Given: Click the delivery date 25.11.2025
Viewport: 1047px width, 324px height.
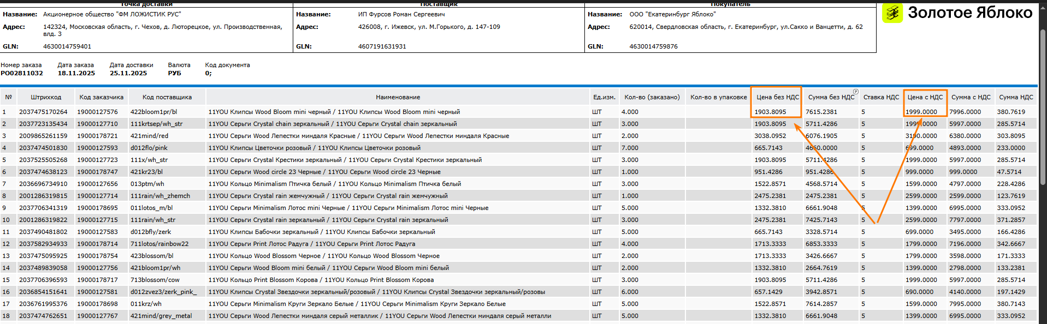Looking at the screenshot, I should [x=128, y=73].
